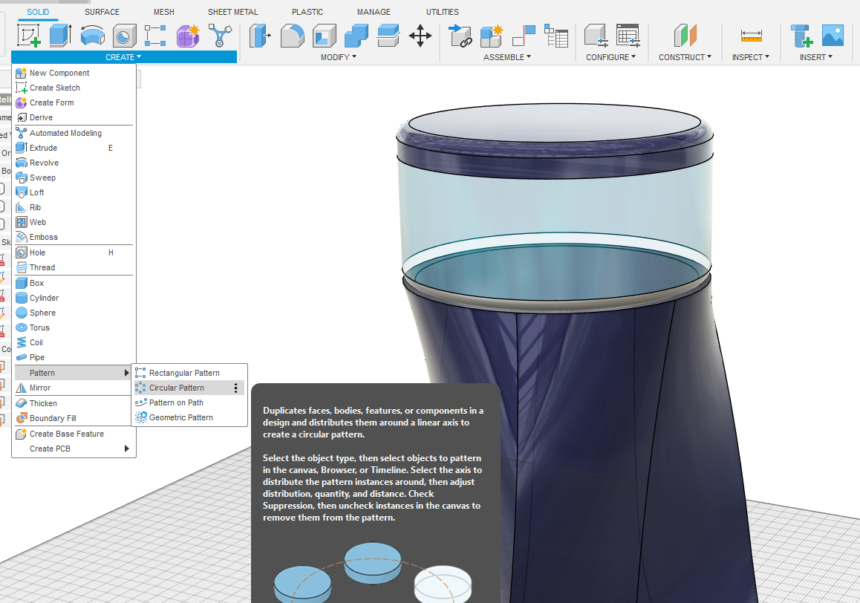
Task: Click the Fillet icon in Modify group
Action: tap(292, 36)
